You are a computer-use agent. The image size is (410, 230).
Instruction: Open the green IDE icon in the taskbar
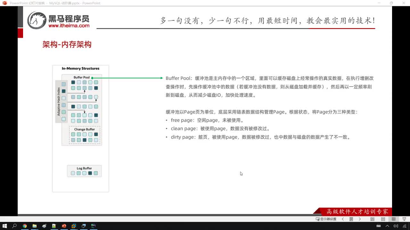[x=93, y=226]
